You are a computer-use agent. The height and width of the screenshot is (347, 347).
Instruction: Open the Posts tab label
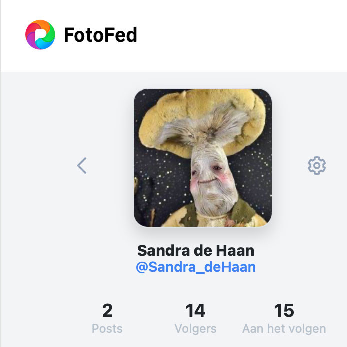coord(107,329)
